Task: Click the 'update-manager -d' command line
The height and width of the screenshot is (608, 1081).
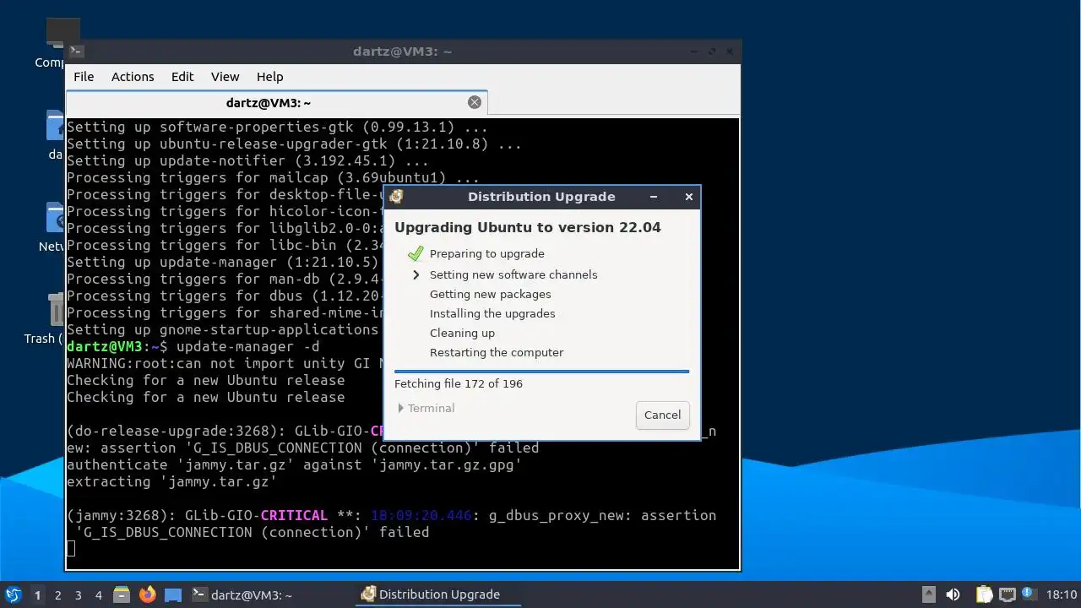Action: pos(247,346)
